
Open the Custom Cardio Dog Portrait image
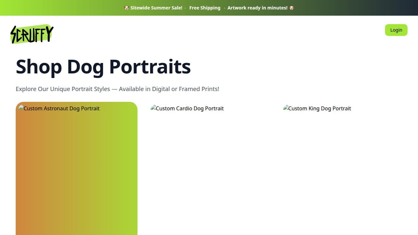[187, 108]
